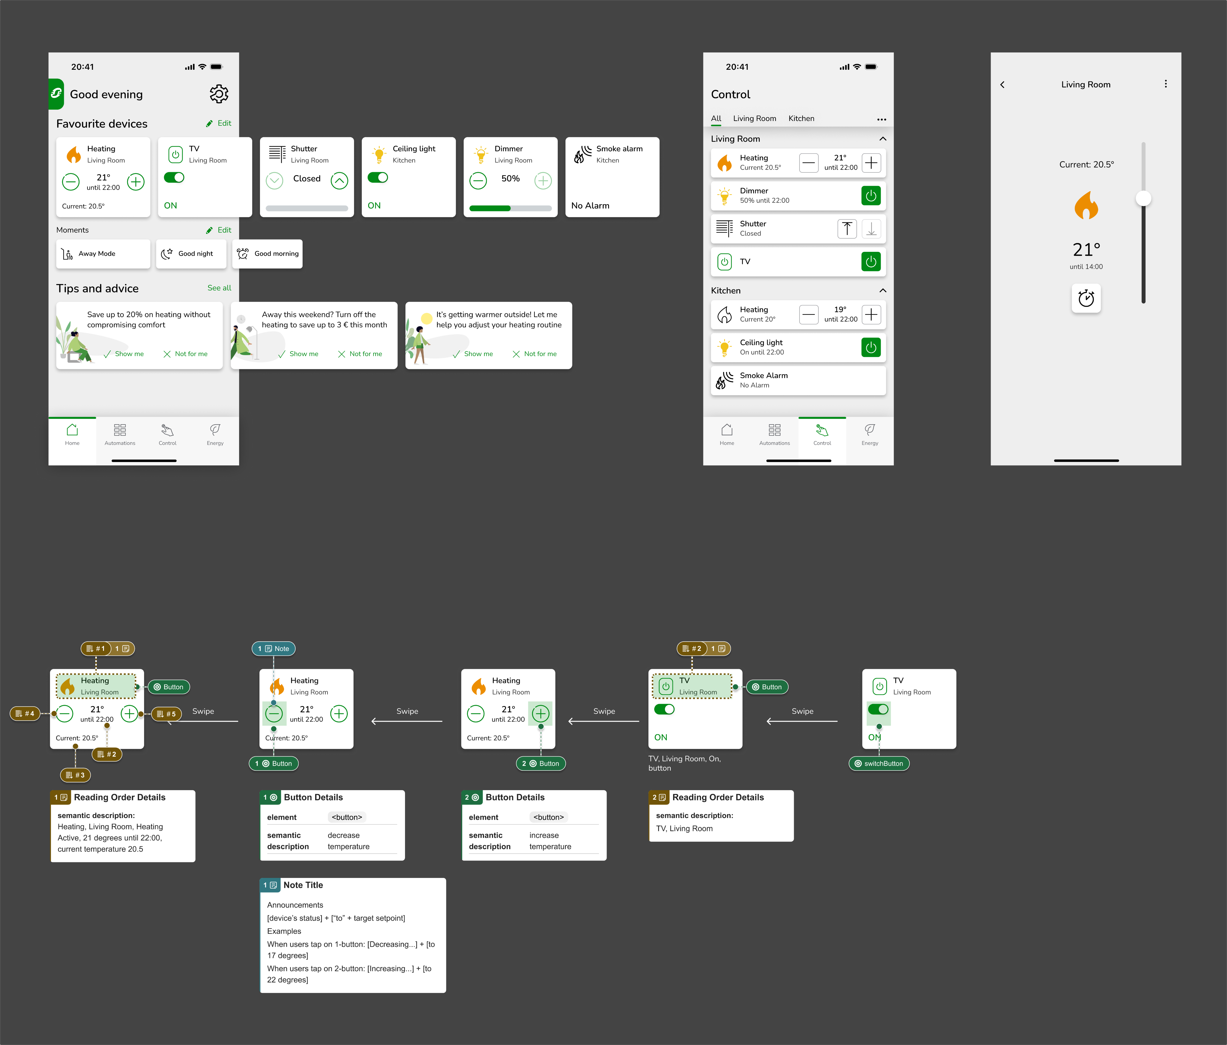Tap the green brand logo beside Good evening
This screenshot has width=1227, height=1045.
(56, 93)
